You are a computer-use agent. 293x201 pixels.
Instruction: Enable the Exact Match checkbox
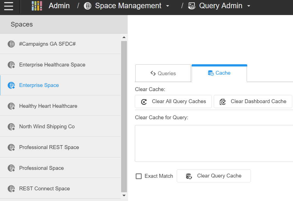(139, 176)
